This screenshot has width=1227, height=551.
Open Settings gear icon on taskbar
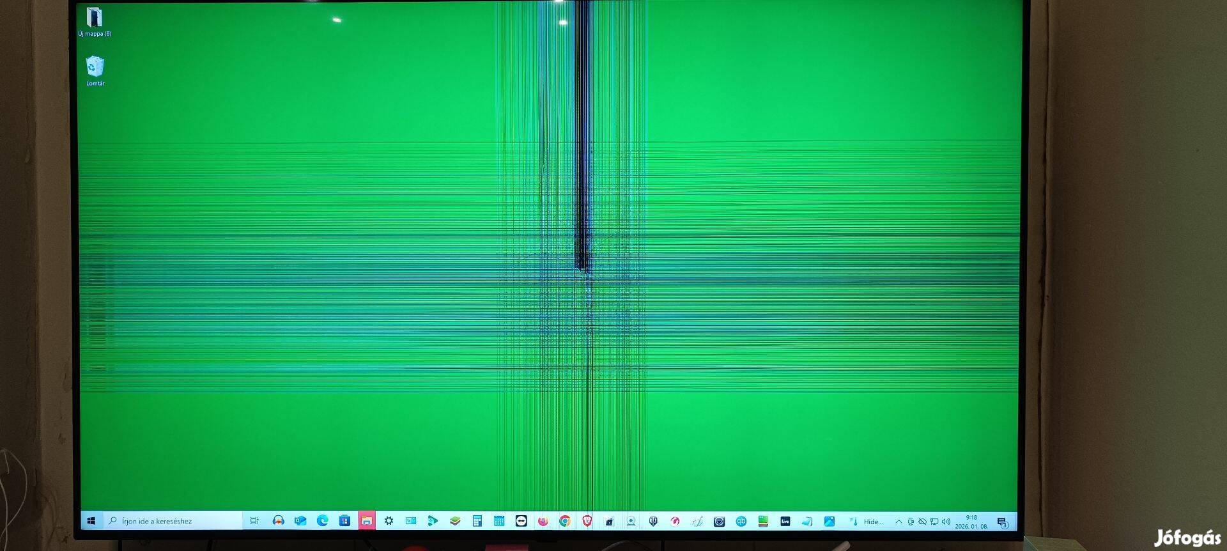[x=389, y=521]
